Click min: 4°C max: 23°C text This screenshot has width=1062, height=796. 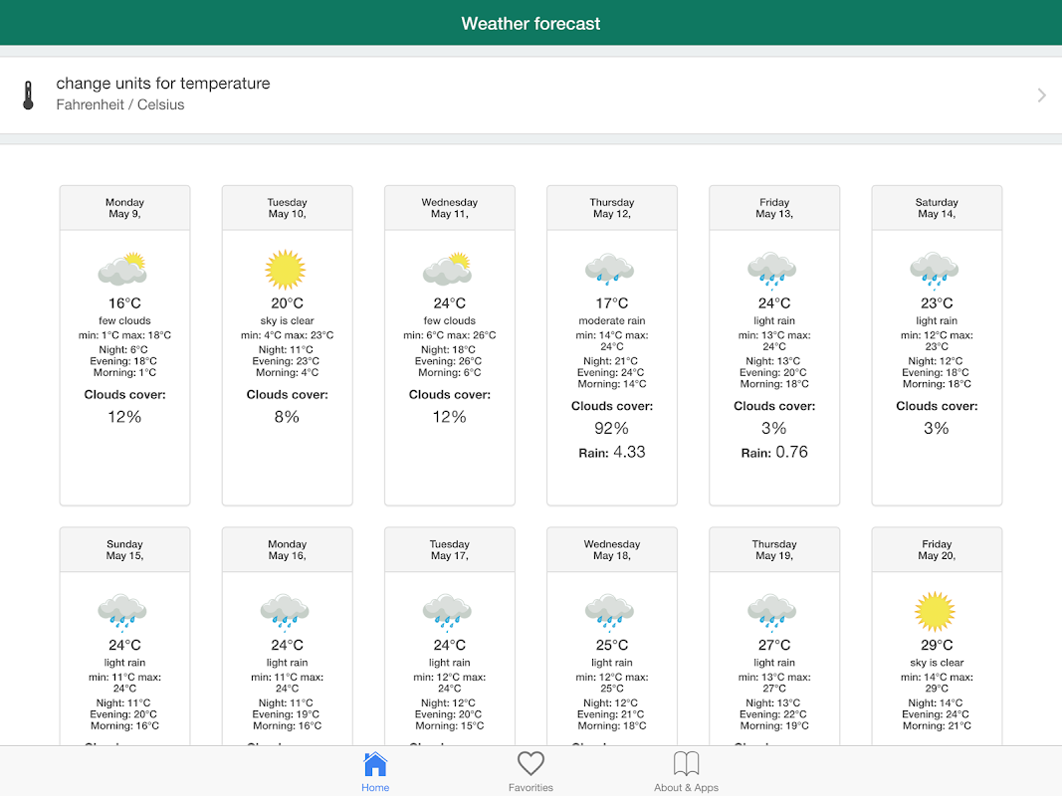click(x=288, y=335)
